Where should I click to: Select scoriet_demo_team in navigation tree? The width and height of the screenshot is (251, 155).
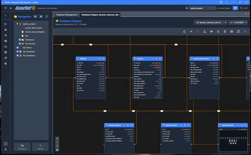pos(34,28)
